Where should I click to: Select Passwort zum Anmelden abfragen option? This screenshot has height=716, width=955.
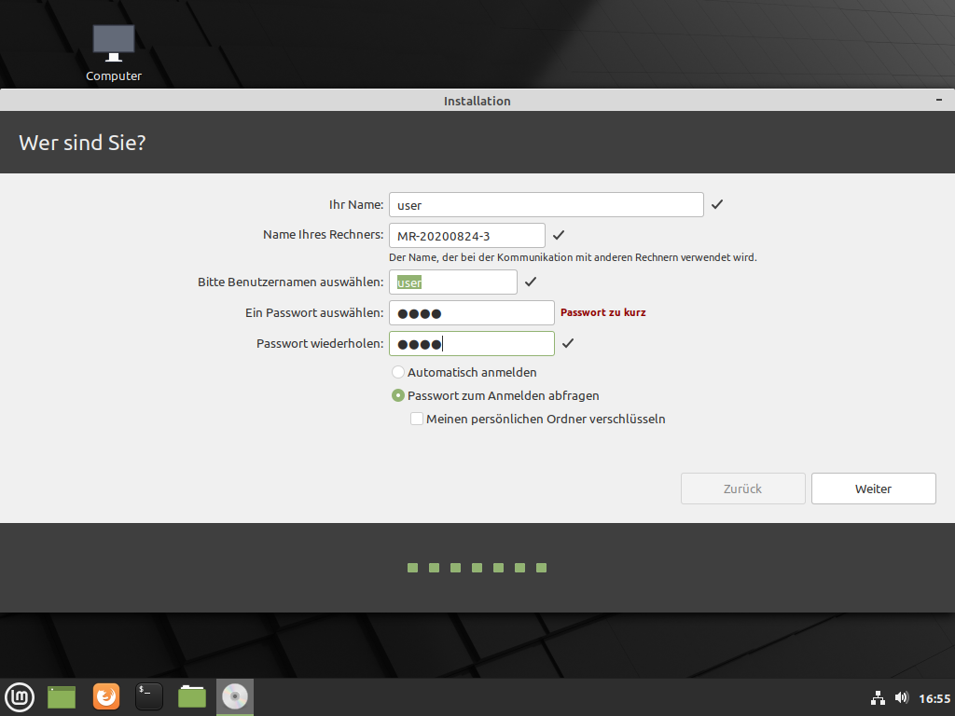point(398,395)
